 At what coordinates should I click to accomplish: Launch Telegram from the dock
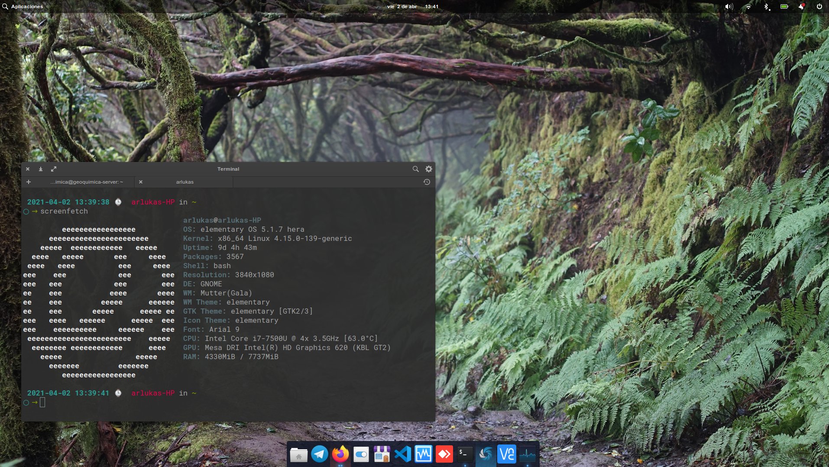click(x=320, y=454)
